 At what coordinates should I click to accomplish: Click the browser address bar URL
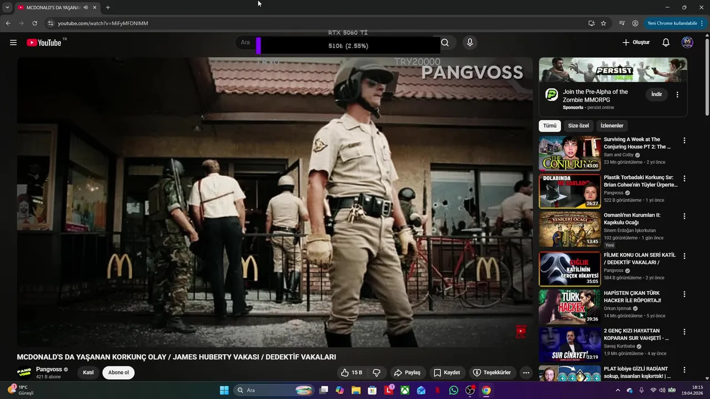point(103,23)
